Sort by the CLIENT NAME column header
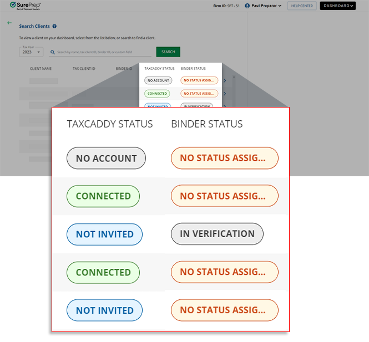The height and width of the screenshot is (342, 369). tap(41, 69)
